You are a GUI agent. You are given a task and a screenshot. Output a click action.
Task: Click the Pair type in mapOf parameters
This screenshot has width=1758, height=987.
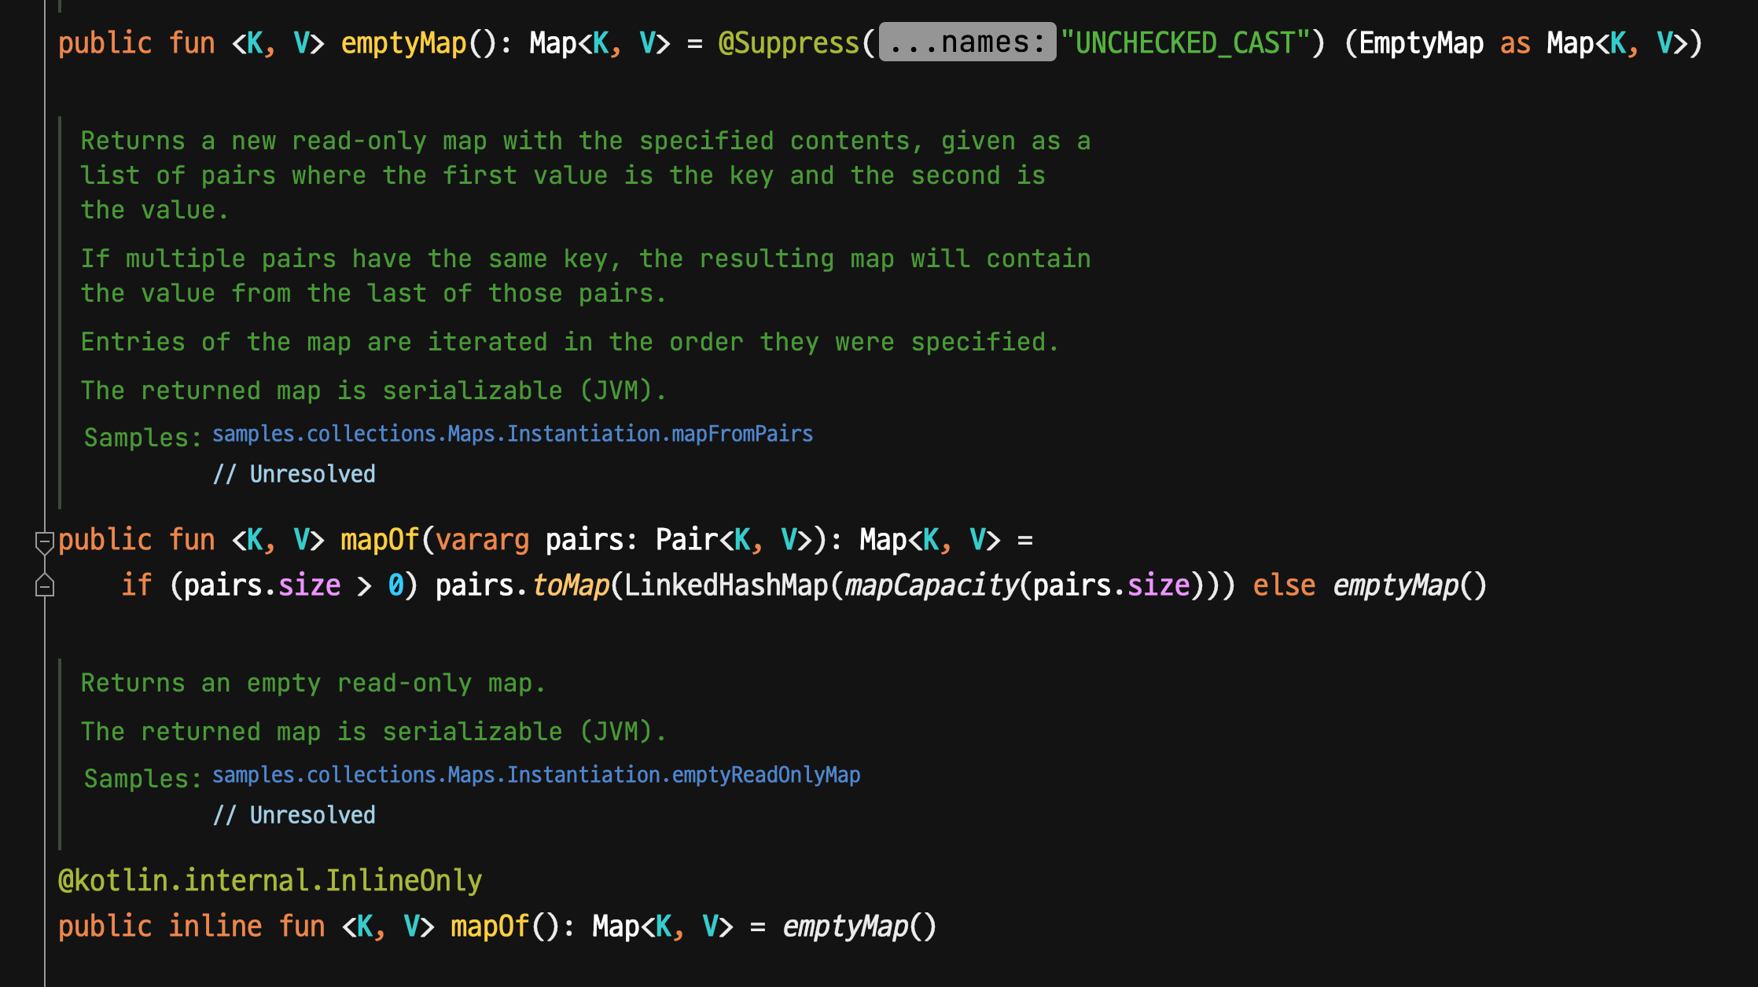(686, 540)
